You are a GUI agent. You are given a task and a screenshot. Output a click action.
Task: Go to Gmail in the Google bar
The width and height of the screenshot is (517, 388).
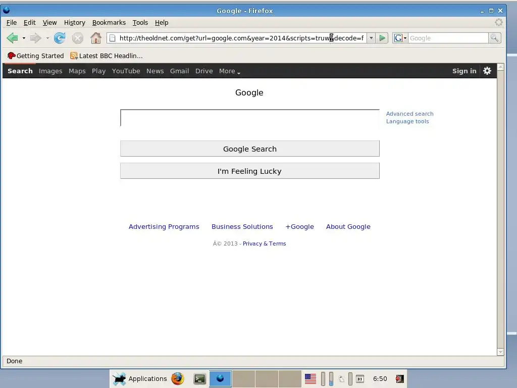point(179,71)
